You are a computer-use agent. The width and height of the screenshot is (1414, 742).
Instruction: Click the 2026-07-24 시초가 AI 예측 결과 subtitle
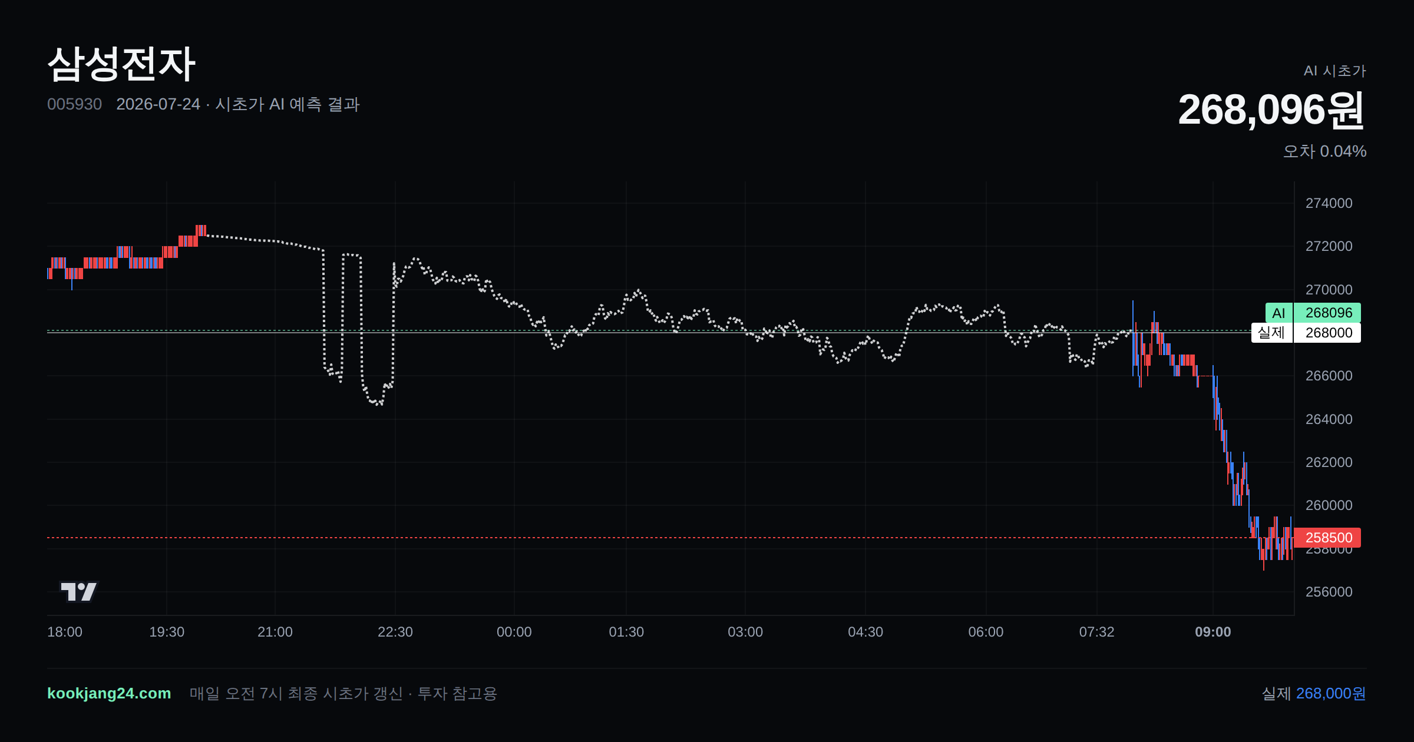pos(238,104)
